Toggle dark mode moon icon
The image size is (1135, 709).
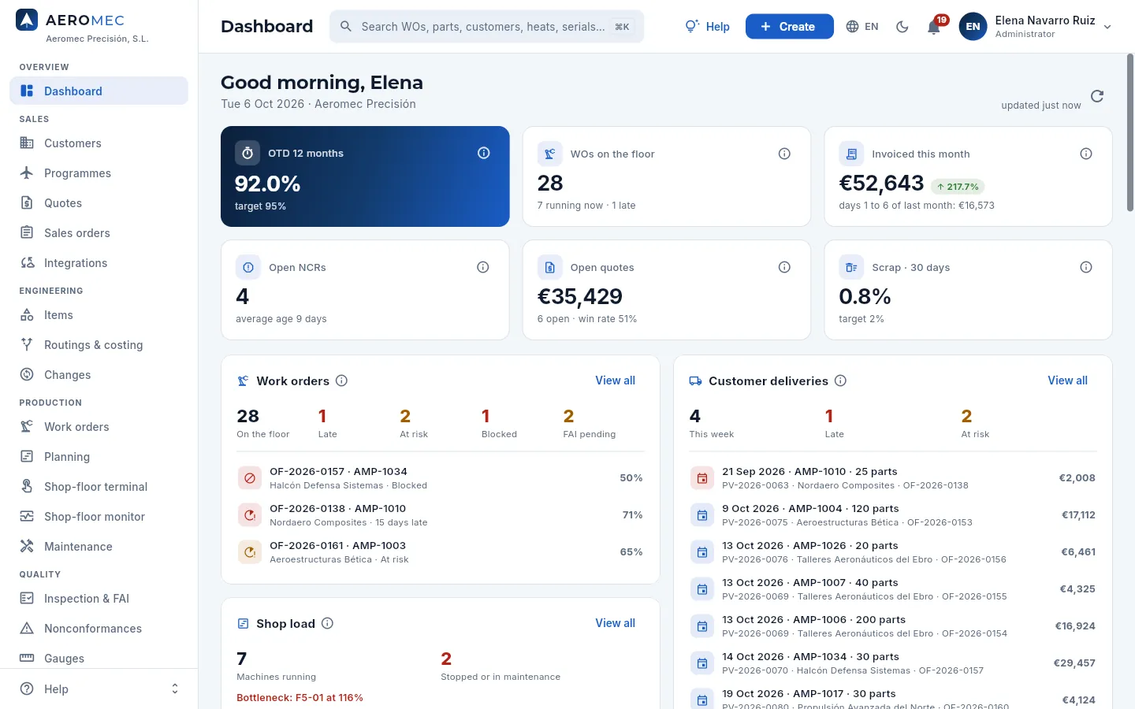902,27
